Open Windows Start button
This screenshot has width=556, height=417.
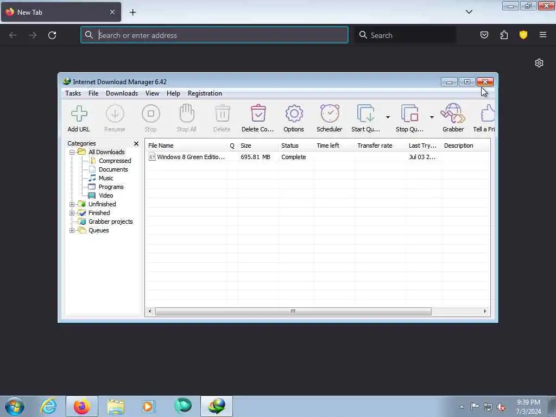point(15,406)
